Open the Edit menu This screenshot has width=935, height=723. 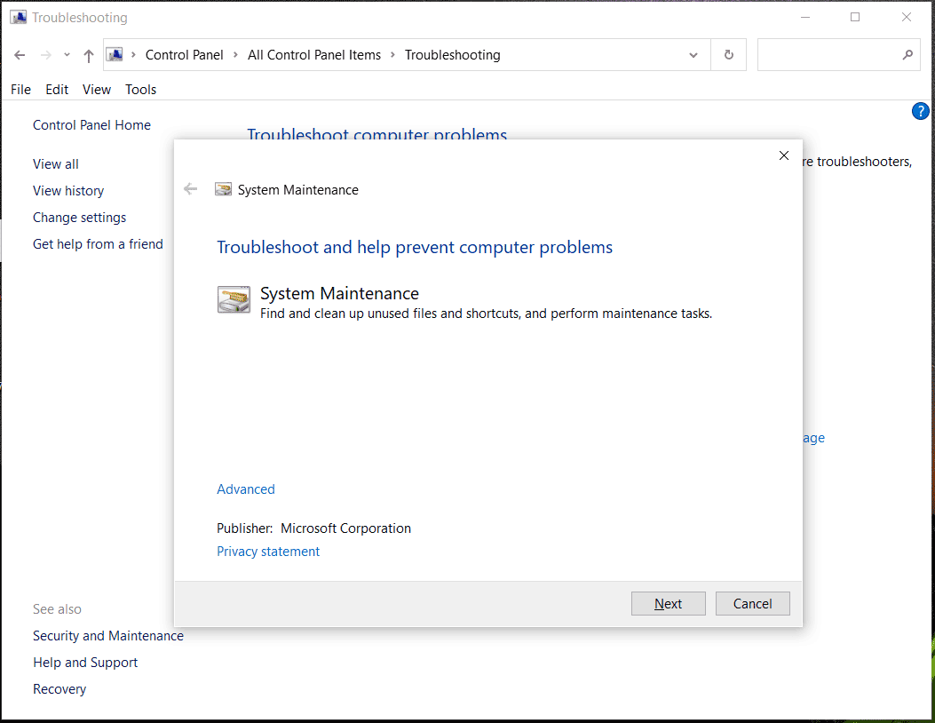56,89
